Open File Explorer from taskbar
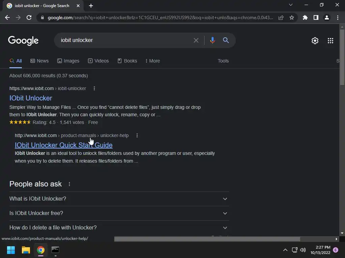The height and width of the screenshot is (258, 345). coord(26,250)
